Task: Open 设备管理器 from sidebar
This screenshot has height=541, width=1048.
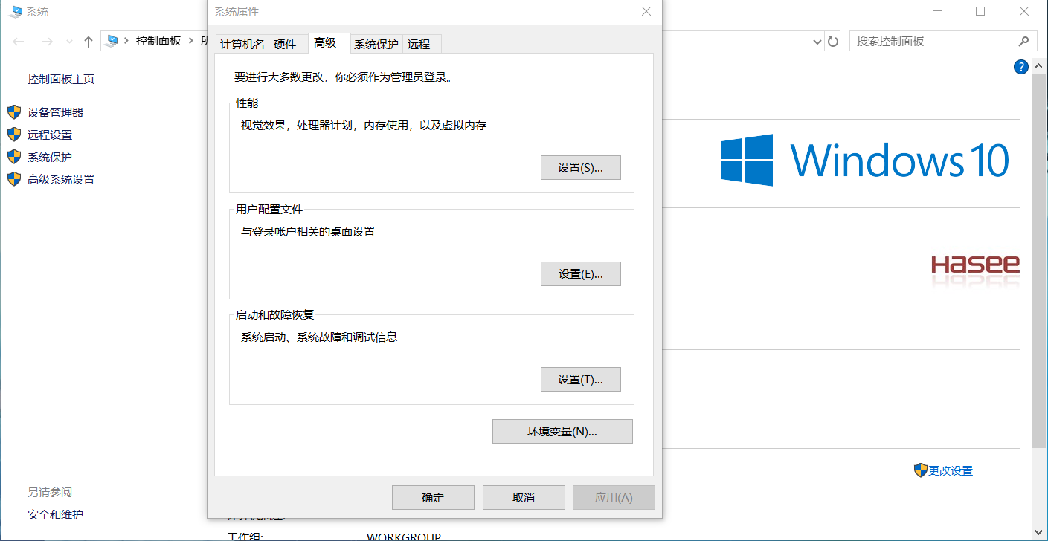Action: pos(55,112)
